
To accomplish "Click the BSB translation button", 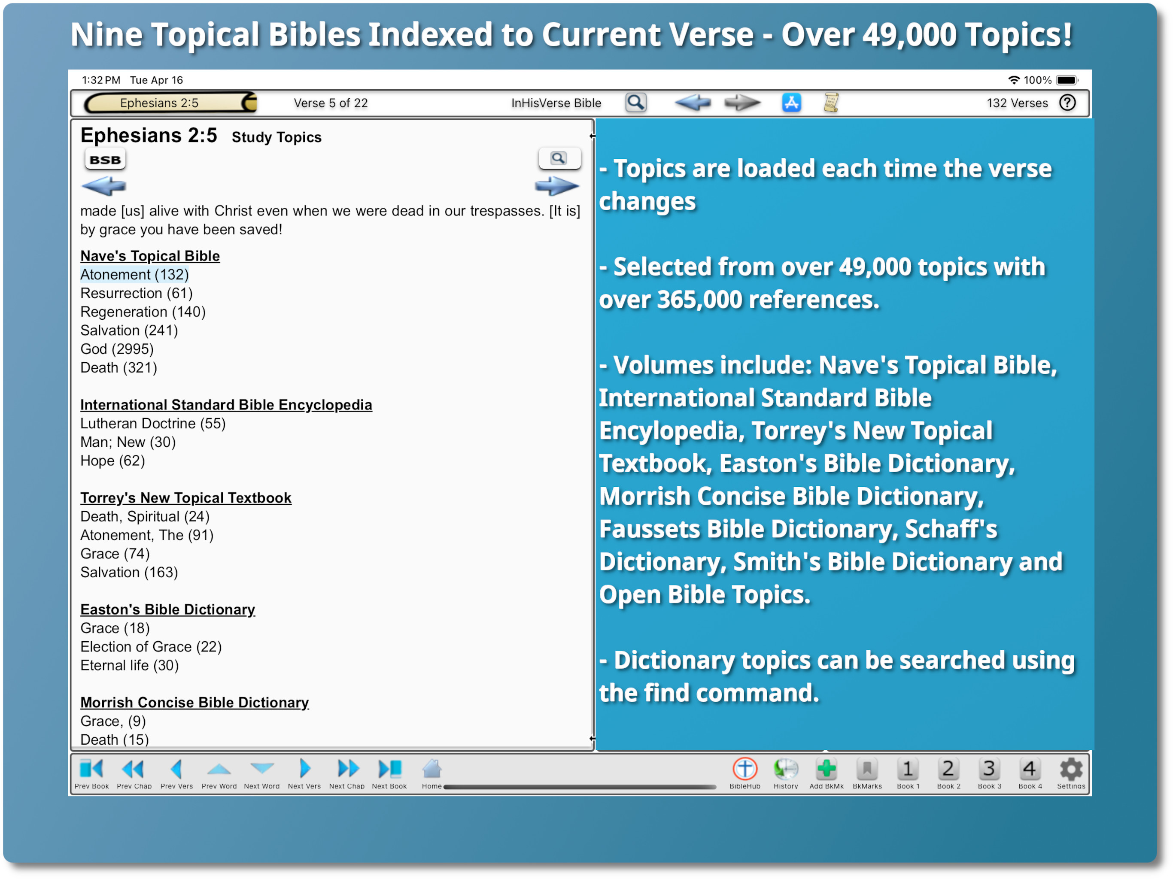I will [105, 160].
